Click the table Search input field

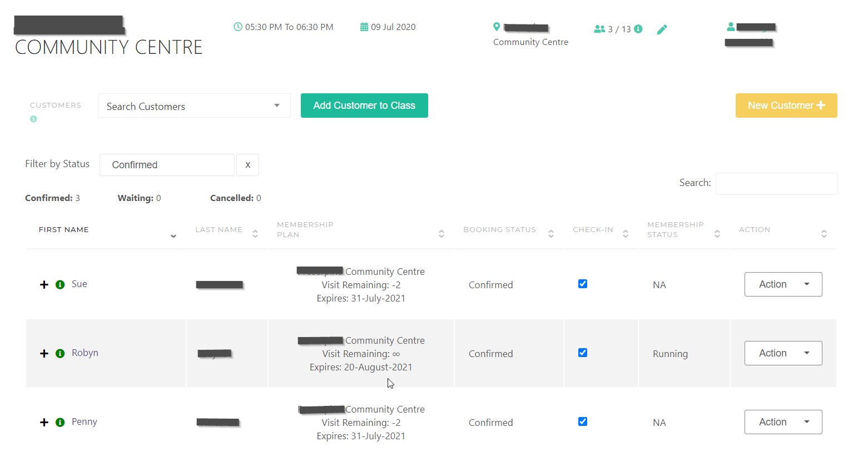[x=776, y=183]
